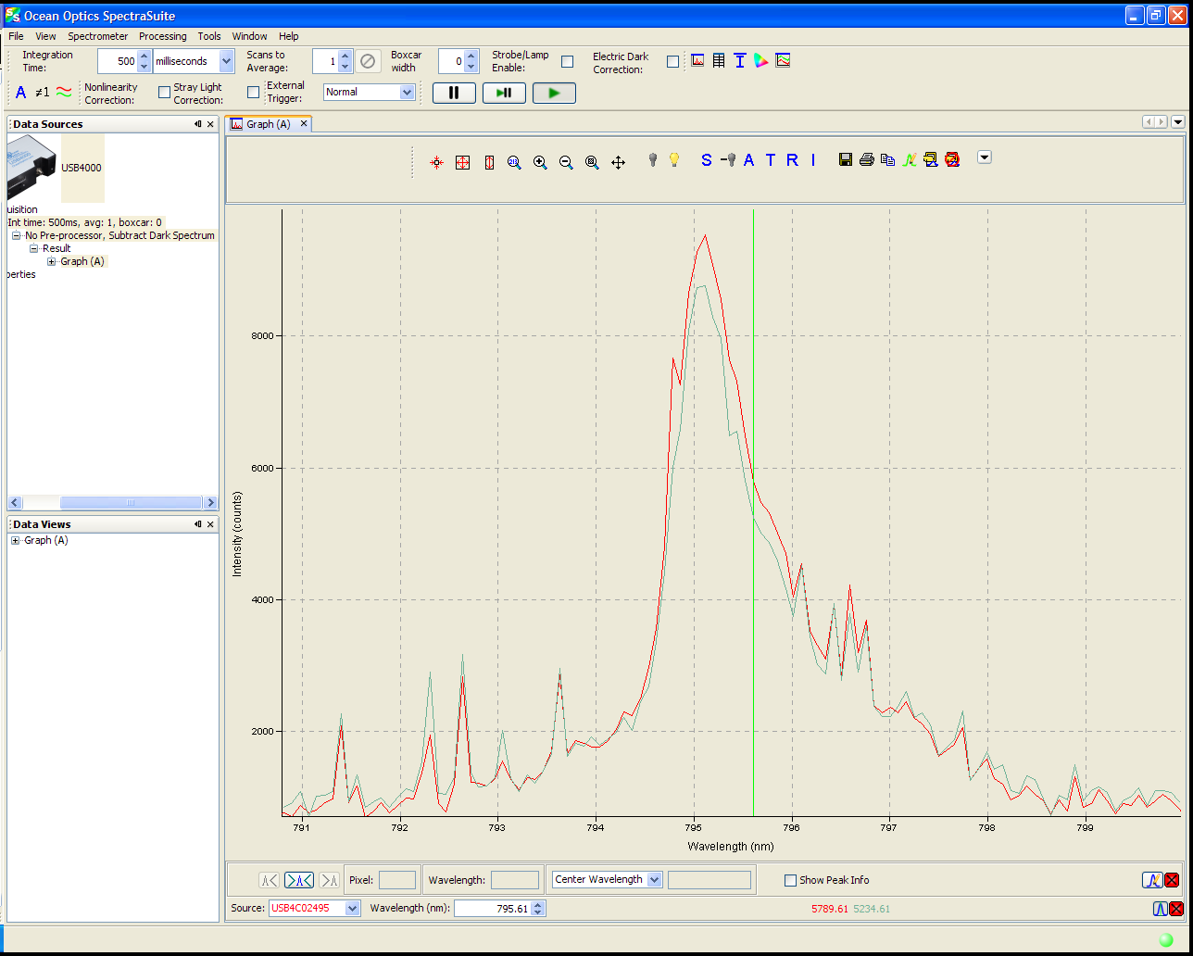Store dark spectrum with gray bulb icon
1193x956 pixels.
coord(653,159)
